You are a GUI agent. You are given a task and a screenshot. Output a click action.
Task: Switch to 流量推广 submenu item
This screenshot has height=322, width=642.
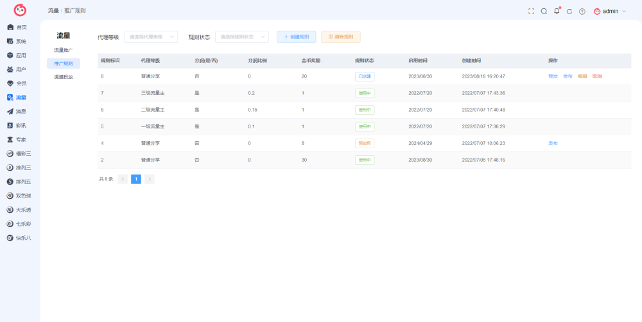point(64,50)
